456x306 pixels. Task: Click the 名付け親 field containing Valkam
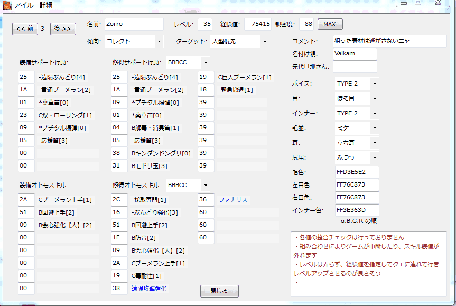pos(355,54)
